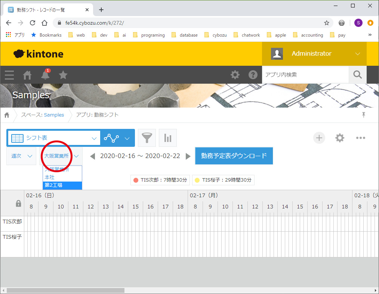Screen dimensions: 379x294
Task: Open the Bookmarks bookmark
Action: [46, 35]
